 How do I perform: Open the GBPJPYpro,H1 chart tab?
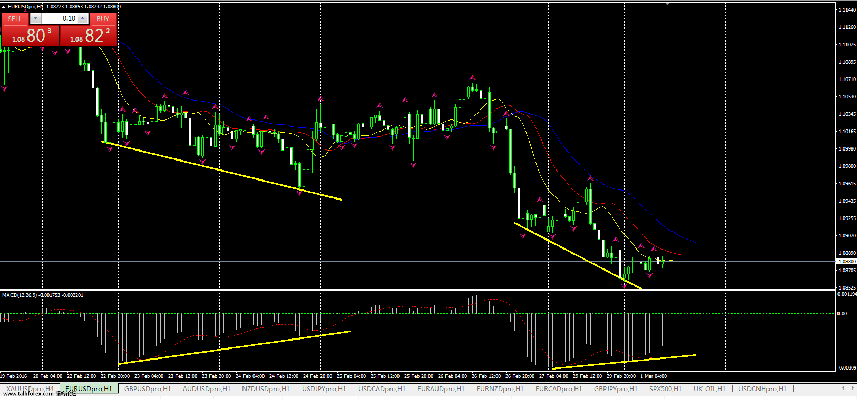pos(616,389)
